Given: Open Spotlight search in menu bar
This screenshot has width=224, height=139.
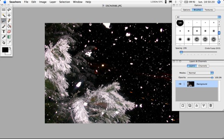Looking at the screenshot, I should [219, 2].
